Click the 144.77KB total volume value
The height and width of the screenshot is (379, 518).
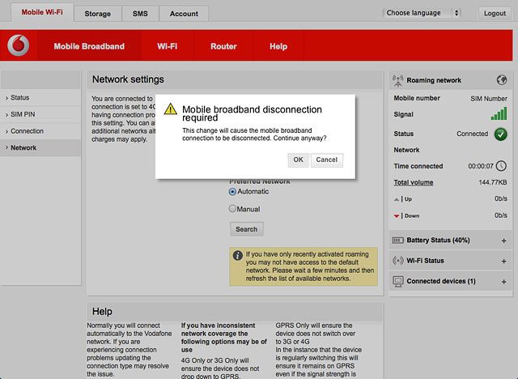click(493, 182)
